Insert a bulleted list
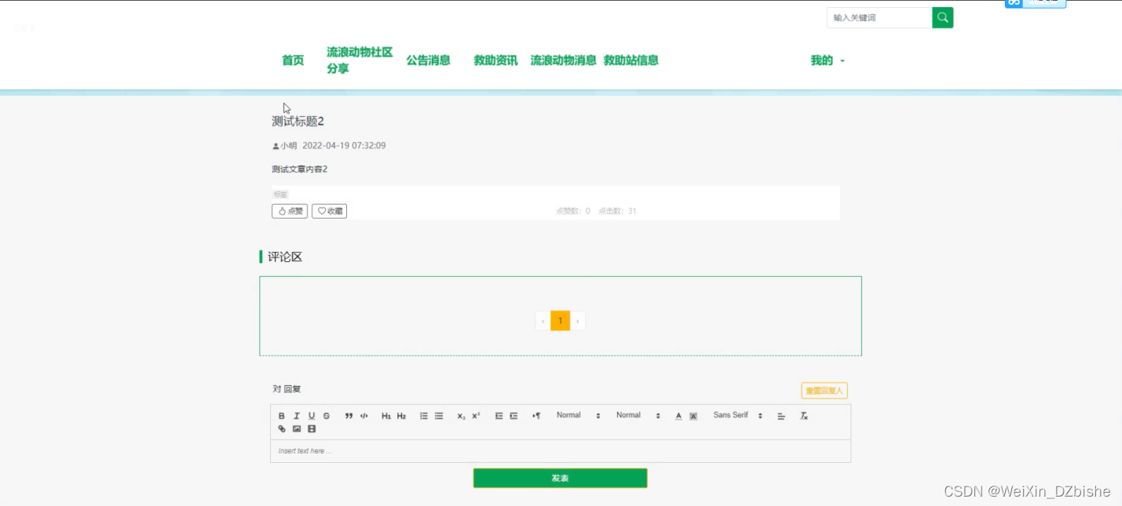Viewport: 1122px width, 506px height. coord(439,416)
